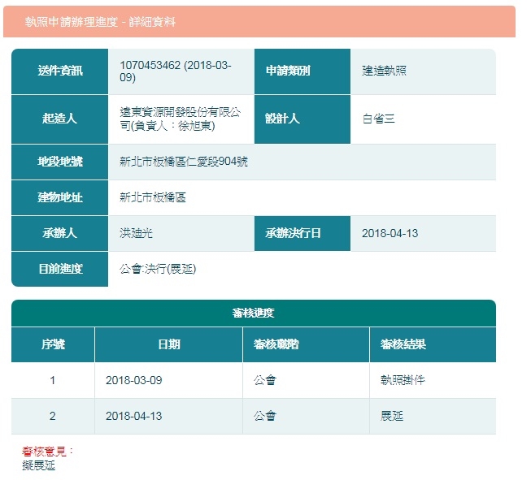531x480 pixels.
Task: Click the building address value 新北市板橋區
Action: click(x=153, y=197)
